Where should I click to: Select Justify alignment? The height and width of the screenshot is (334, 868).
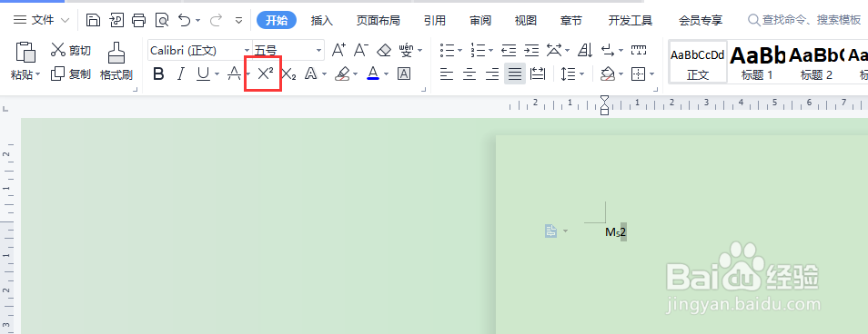(515, 74)
